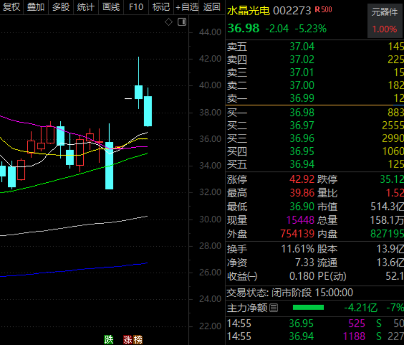Select the 卖一 price 36.99

click(x=302, y=98)
